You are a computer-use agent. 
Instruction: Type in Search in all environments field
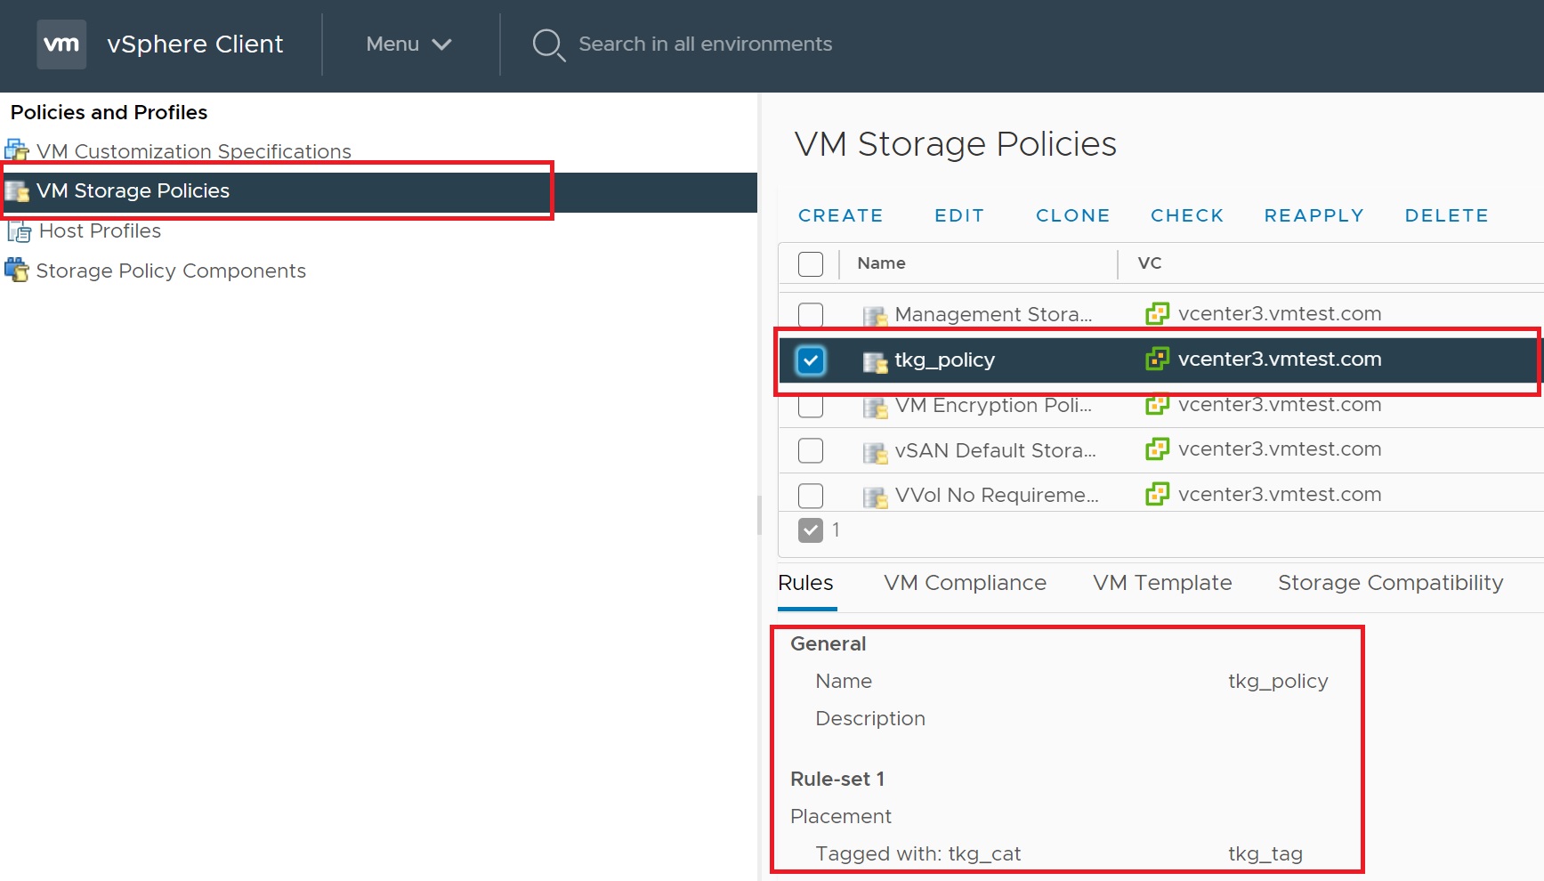coord(705,44)
